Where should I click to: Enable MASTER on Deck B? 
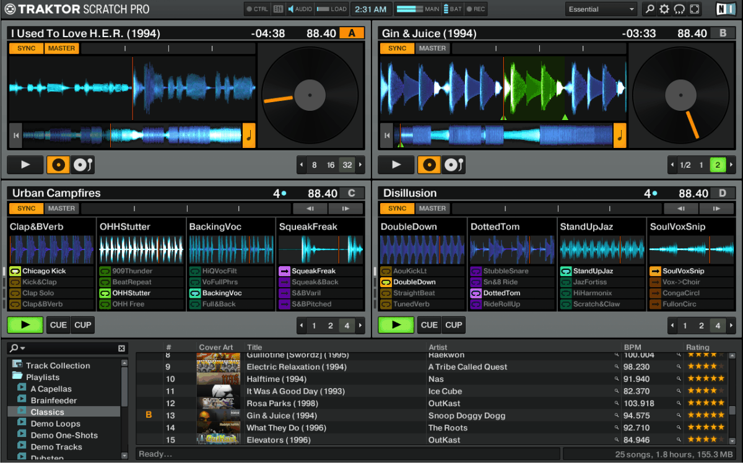(x=432, y=48)
